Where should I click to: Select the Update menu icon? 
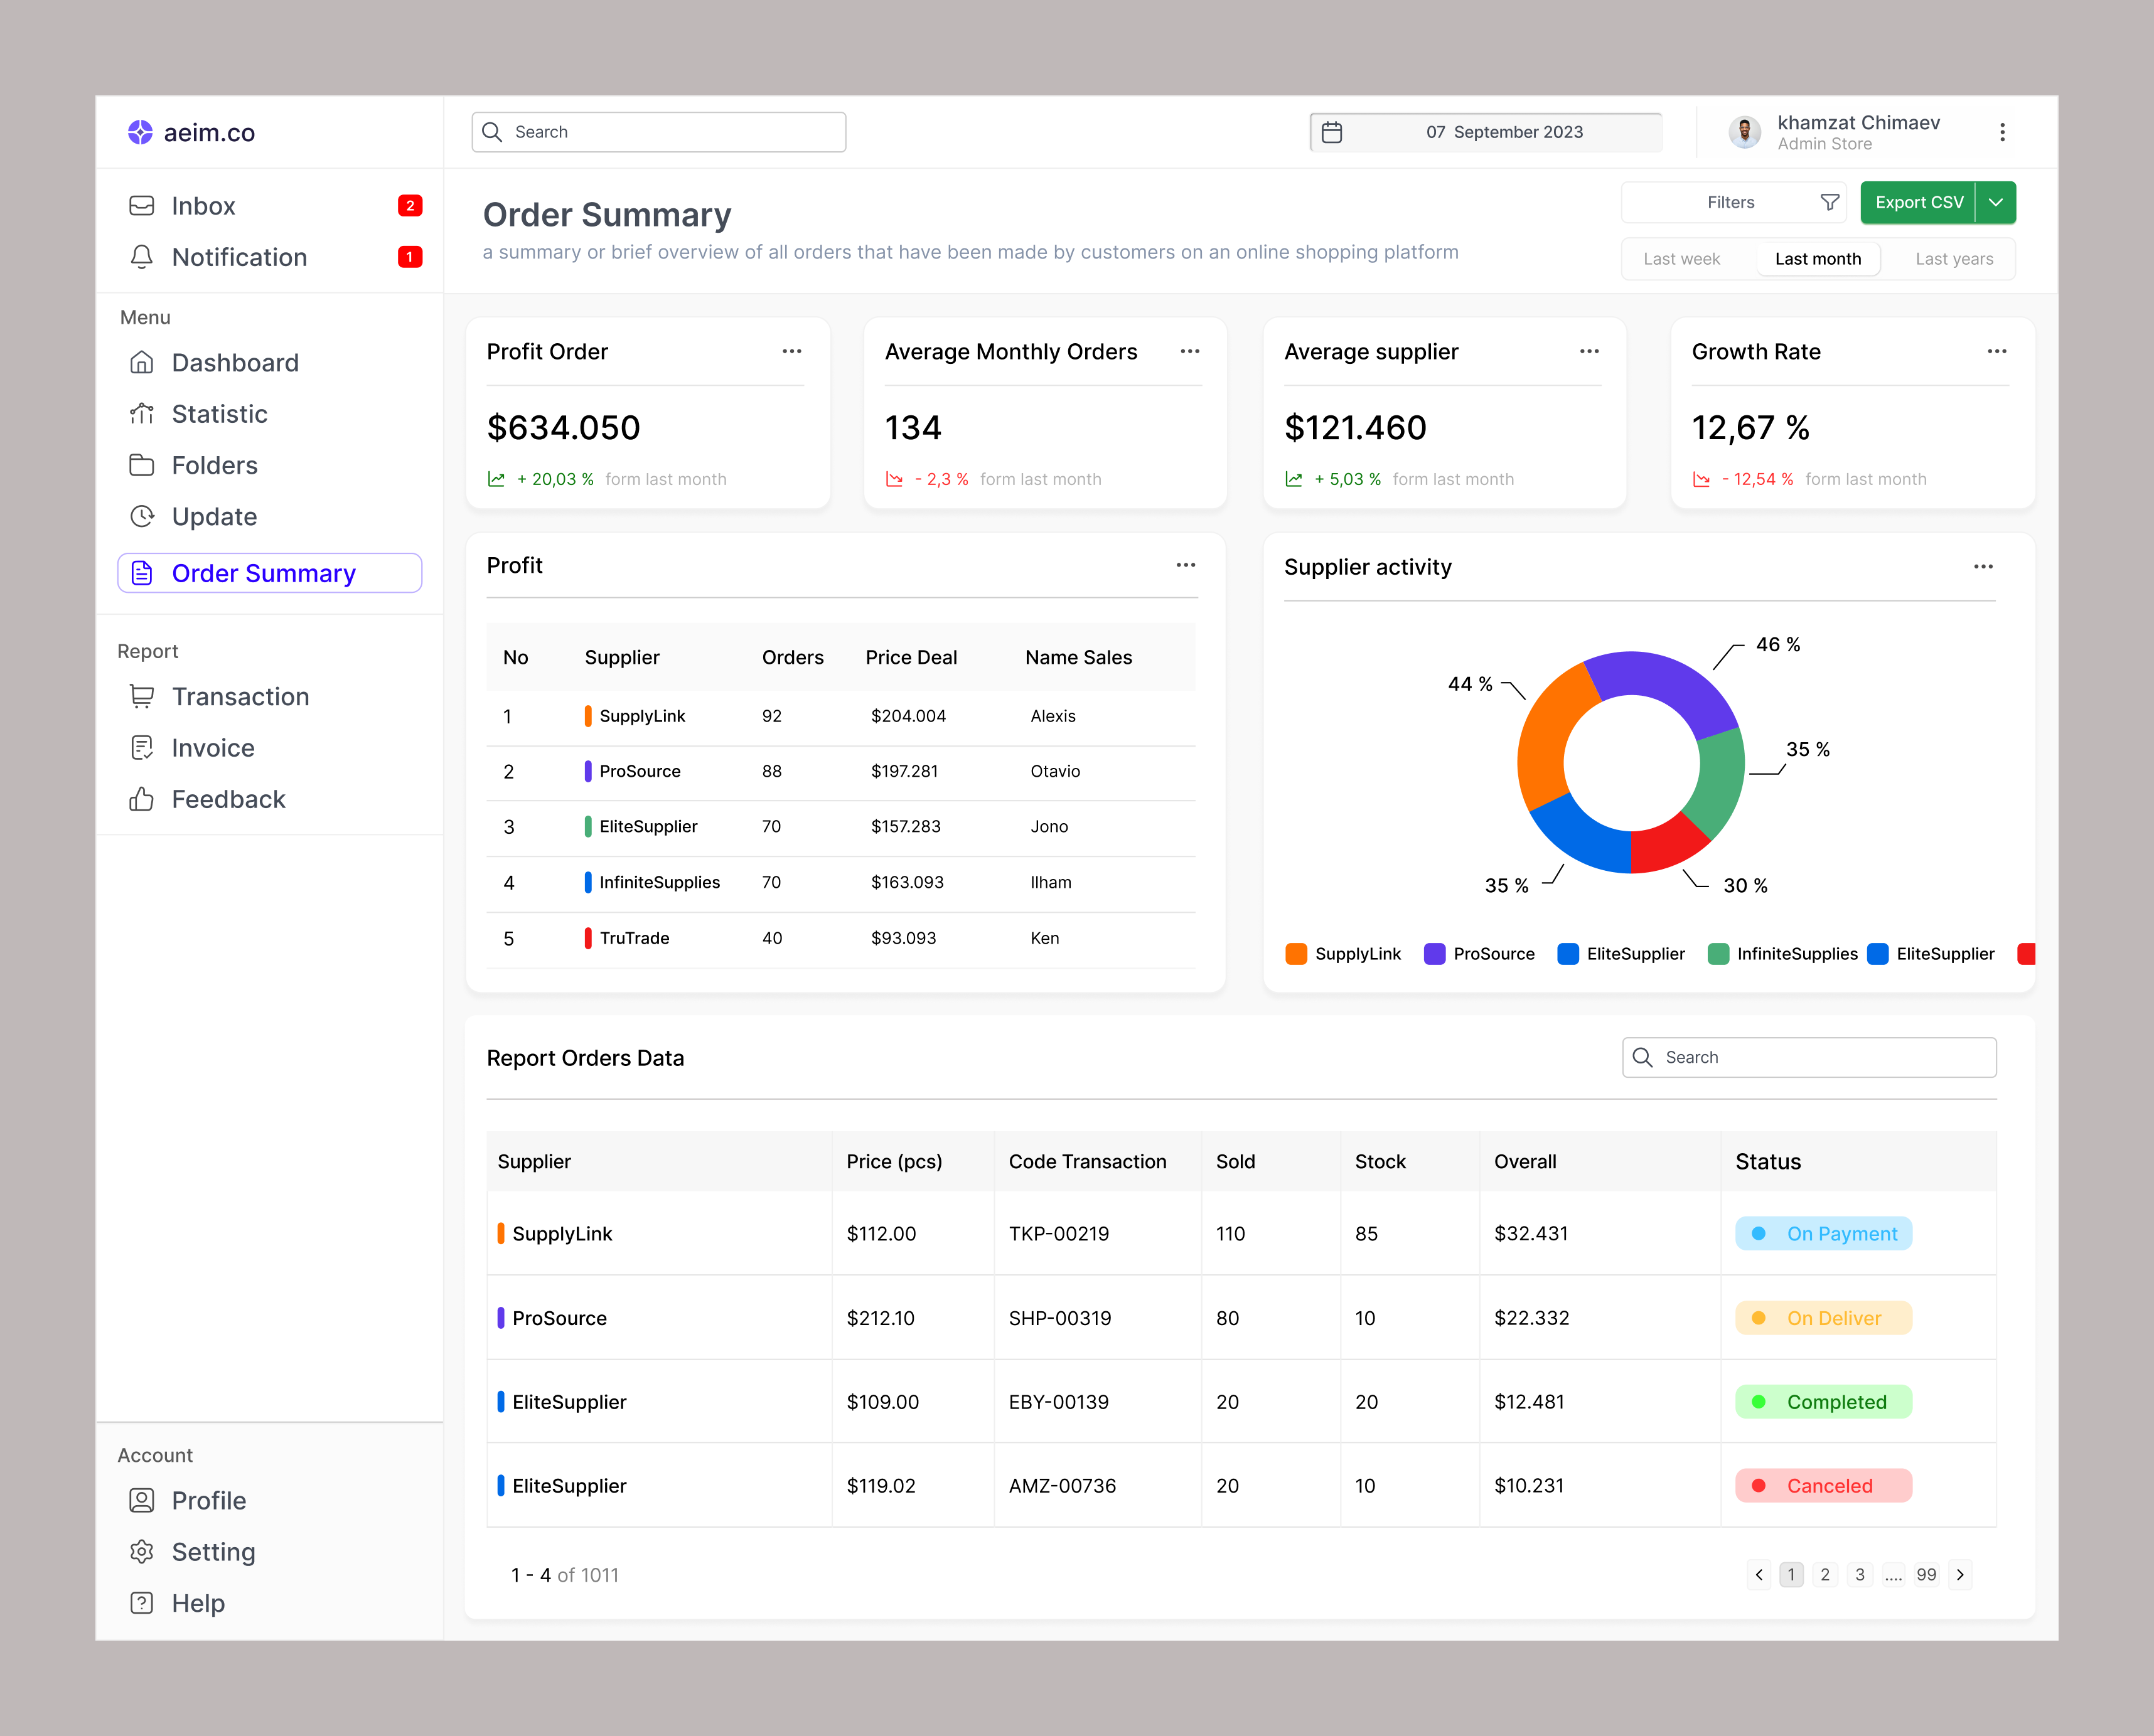(x=141, y=516)
